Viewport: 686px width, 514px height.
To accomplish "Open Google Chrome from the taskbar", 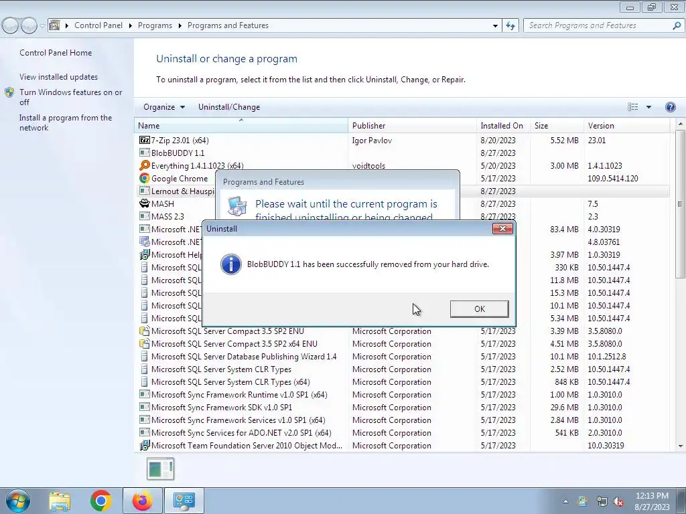I will click(101, 501).
